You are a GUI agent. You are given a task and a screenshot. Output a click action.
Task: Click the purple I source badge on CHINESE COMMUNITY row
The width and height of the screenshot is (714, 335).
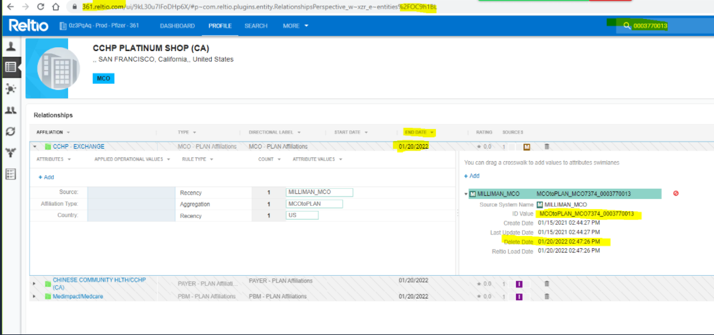tap(519, 284)
